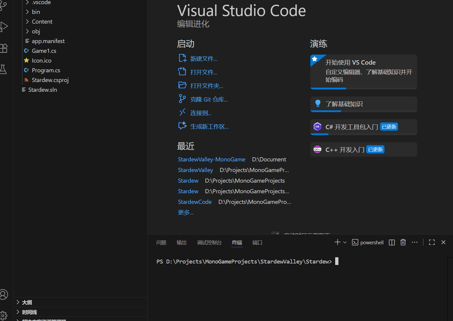453x321 pixels.
Task: Click the lightbulb icon on 了解基础知识
Action: [318, 103]
